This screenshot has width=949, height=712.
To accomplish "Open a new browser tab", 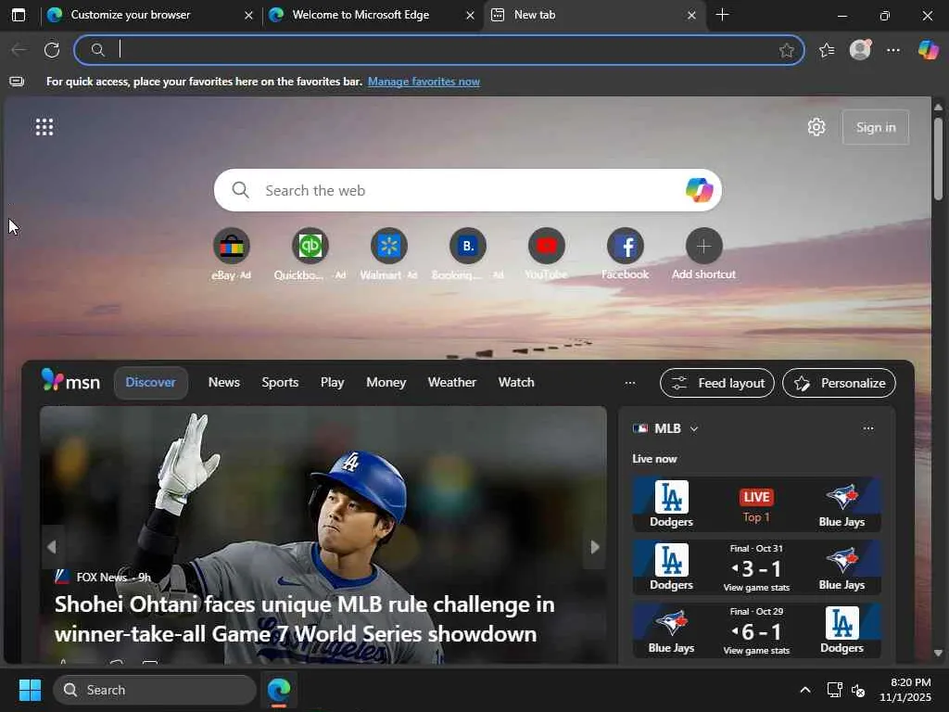I will [722, 15].
